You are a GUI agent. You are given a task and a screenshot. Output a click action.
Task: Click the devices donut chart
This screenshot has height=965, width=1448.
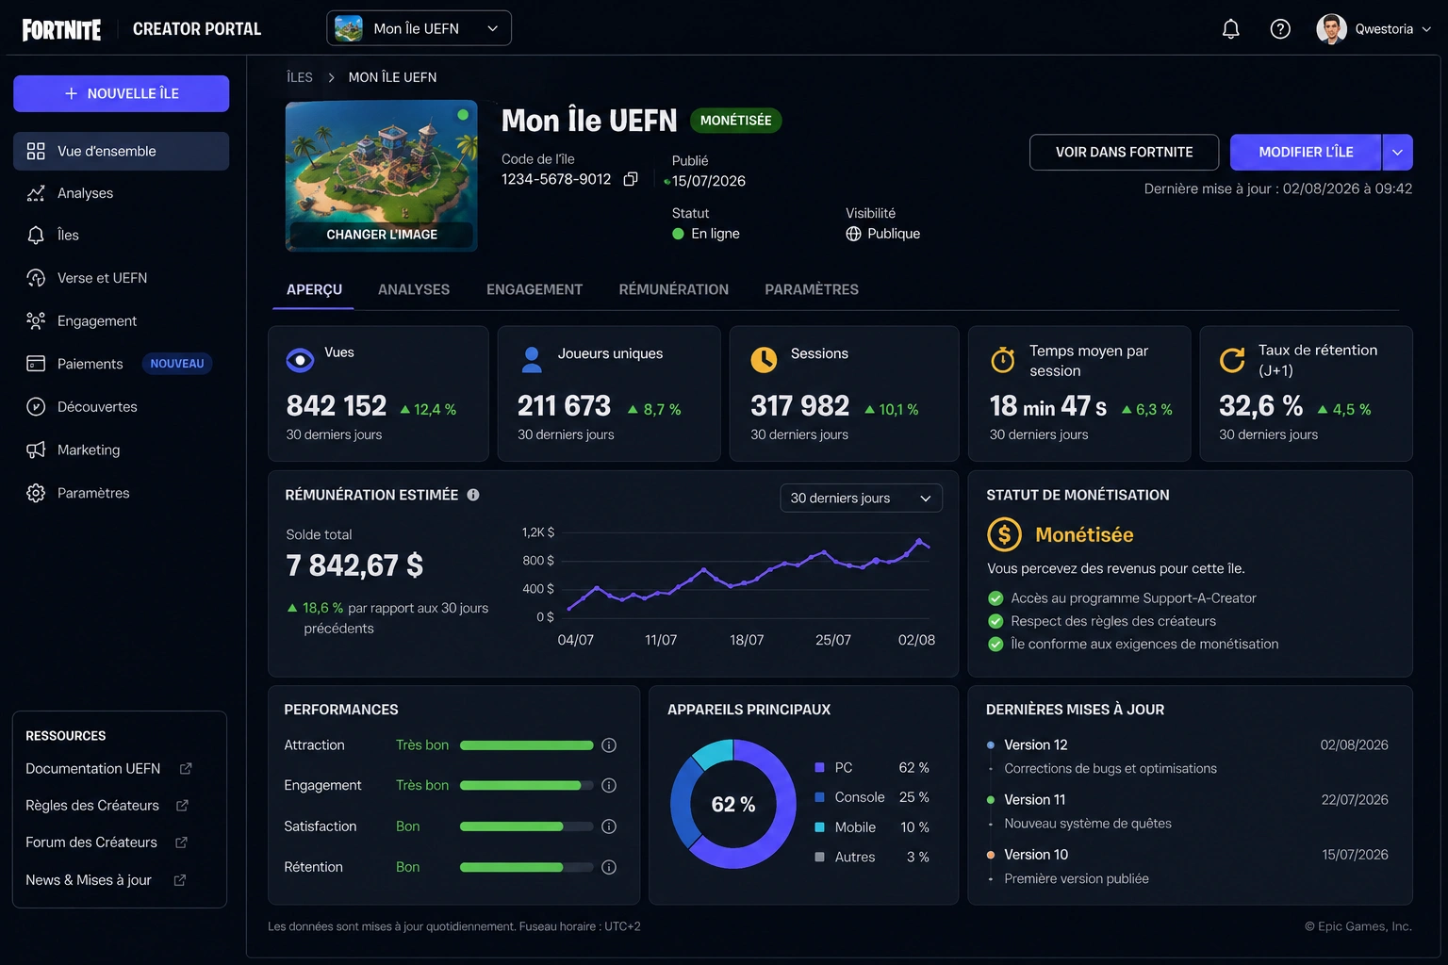click(x=733, y=804)
